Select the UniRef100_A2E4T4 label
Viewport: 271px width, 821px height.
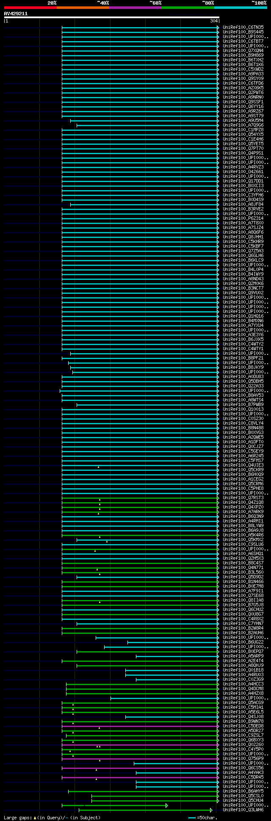243,661
